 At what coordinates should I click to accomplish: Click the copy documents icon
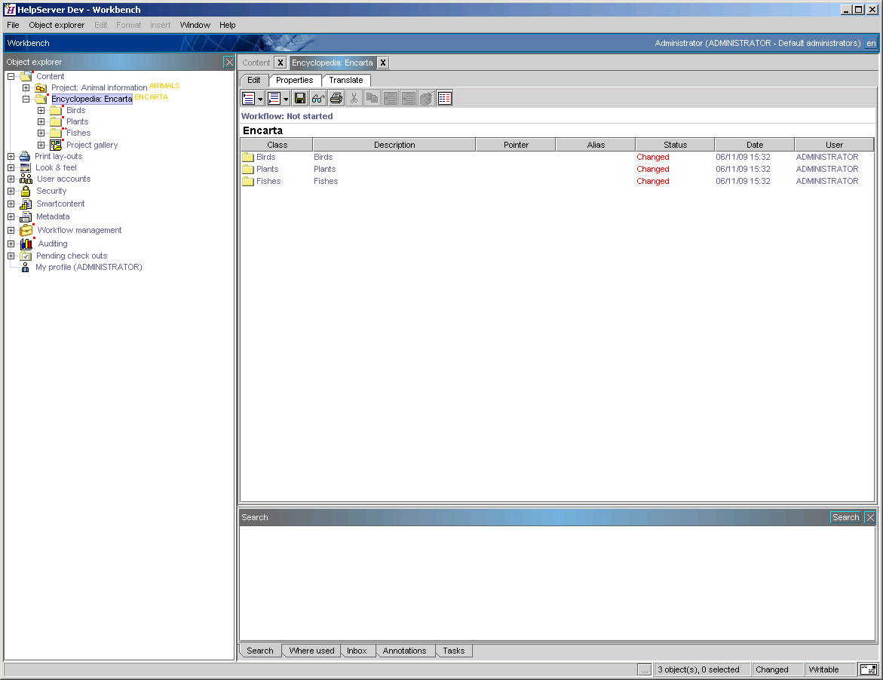click(373, 99)
